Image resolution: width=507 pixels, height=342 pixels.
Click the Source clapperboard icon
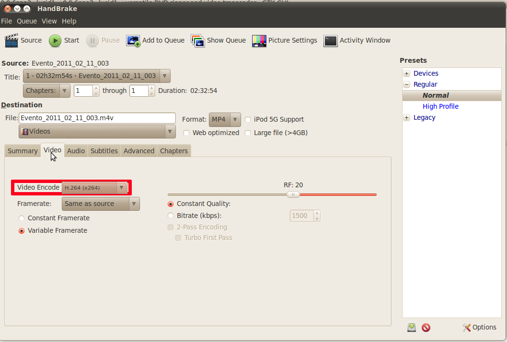(x=12, y=40)
